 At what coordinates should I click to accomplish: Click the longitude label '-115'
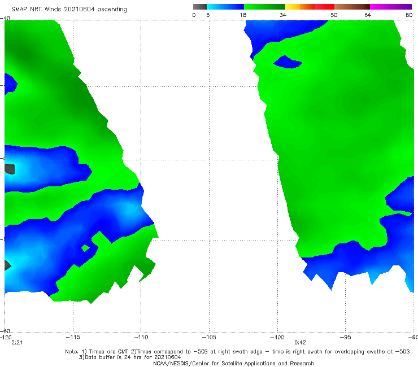[73, 337]
